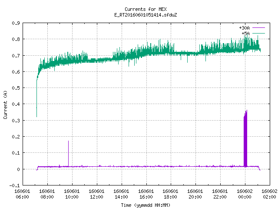Click the y-axis tick label 0.5
This screenshot has width=278, height=209.
pos(16,88)
